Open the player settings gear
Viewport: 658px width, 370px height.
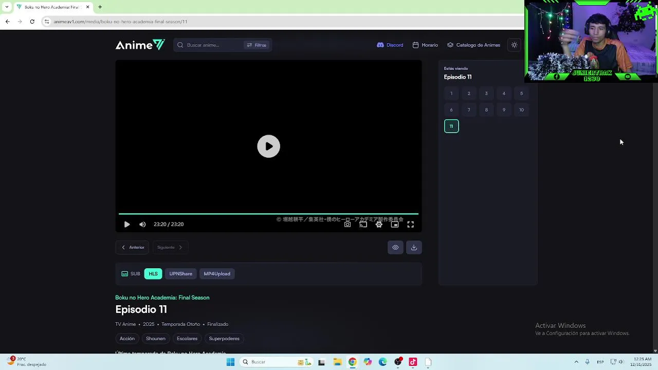tap(379, 225)
